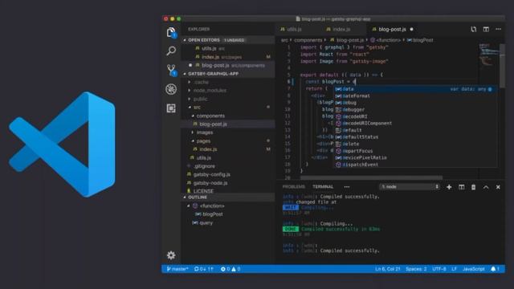Select blog-post.js in Open Editors list
The height and width of the screenshot is (289, 514).
(x=228, y=65)
